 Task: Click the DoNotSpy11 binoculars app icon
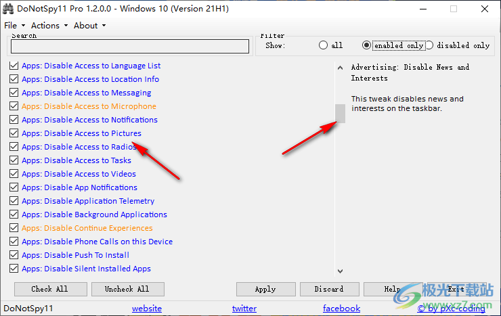[x=8, y=9]
